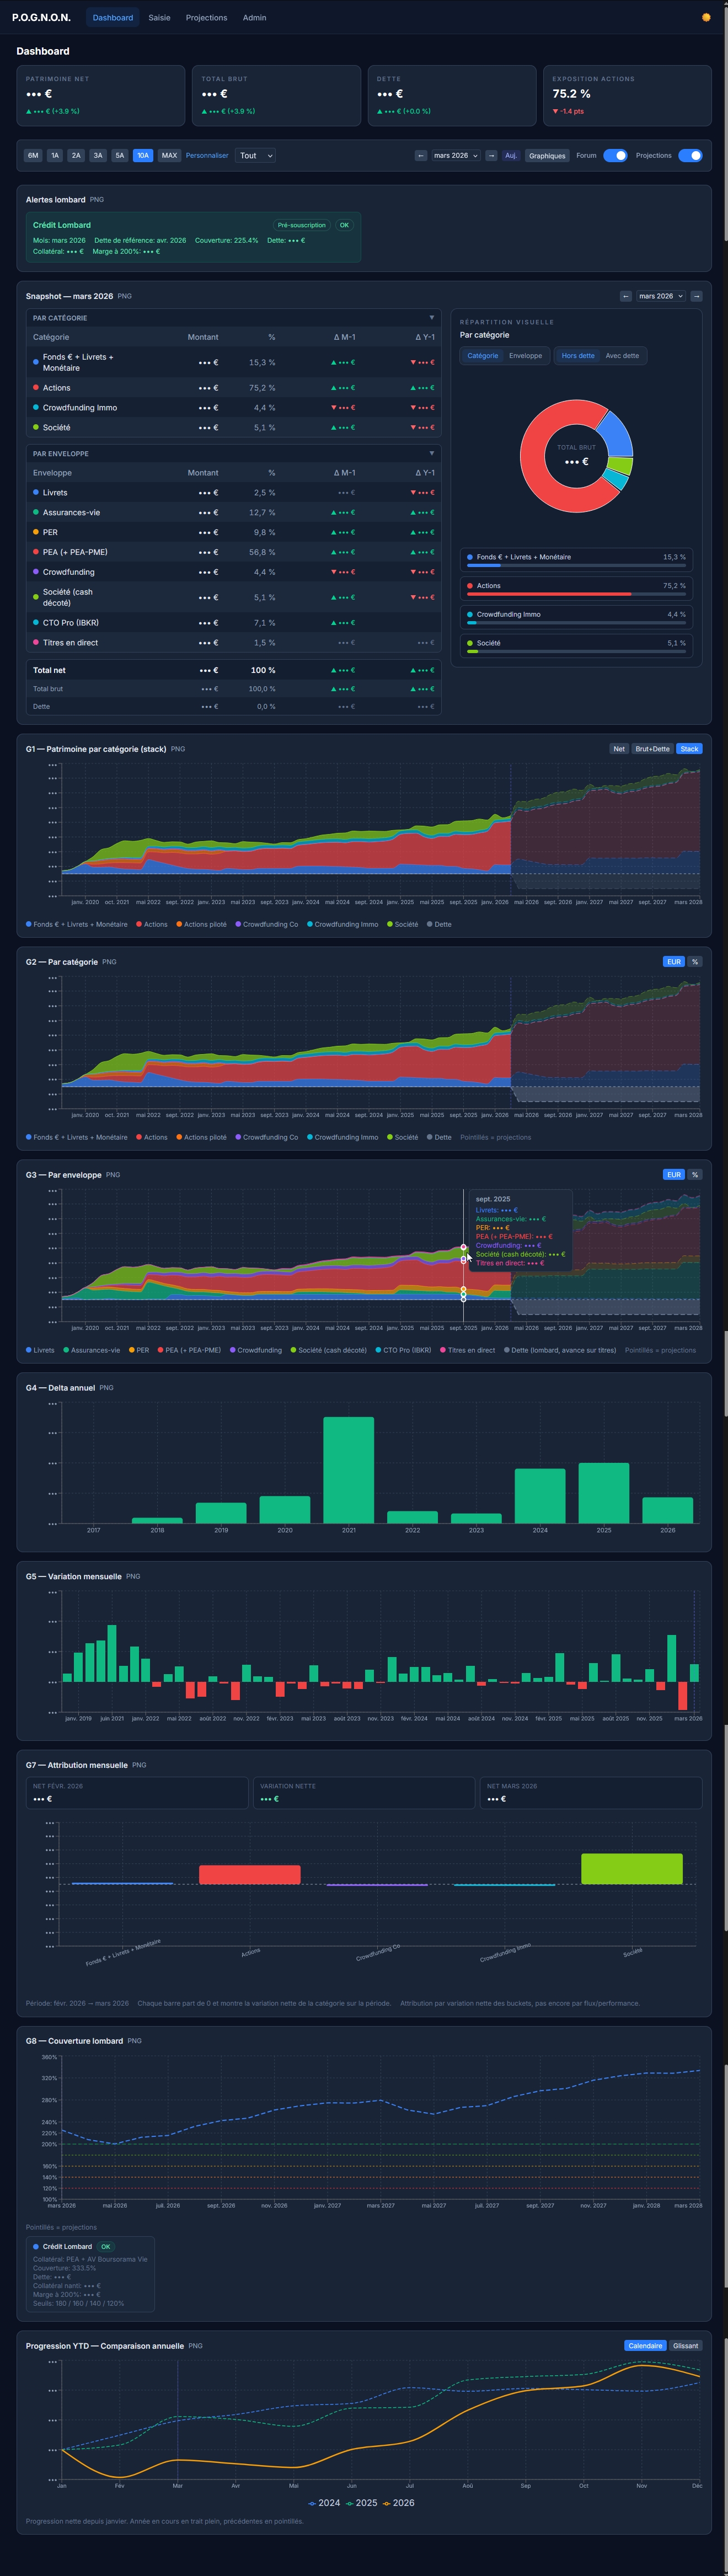Open the mars 2026 month dropdown in toolbar

click(x=455, y=156)
